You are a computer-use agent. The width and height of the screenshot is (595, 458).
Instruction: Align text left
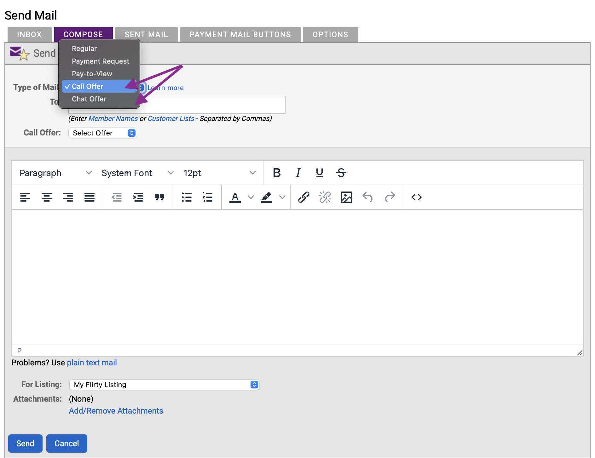tap(25, 197)
